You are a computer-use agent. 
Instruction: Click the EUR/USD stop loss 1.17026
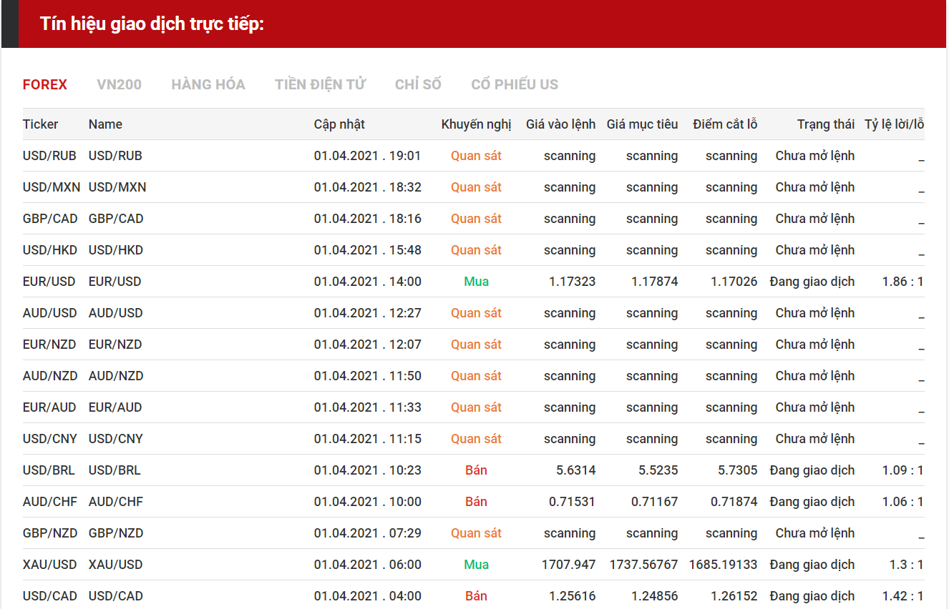click(734, 282)
